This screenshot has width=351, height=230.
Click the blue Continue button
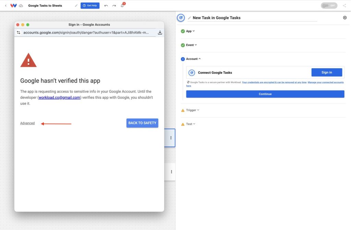[265, 94]
